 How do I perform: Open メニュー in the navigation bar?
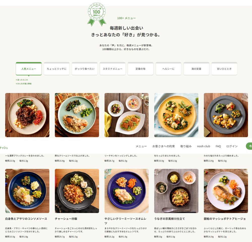click(141, 146)
